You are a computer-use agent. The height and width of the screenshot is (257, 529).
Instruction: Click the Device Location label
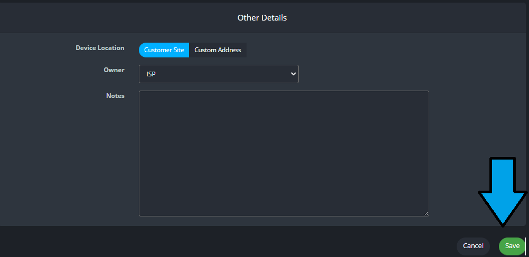pyautogui.click(x=100, y=48)
